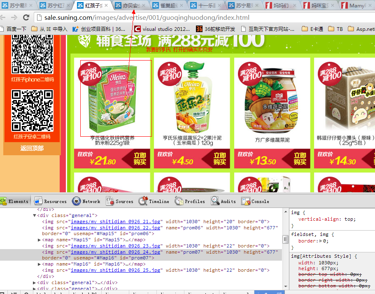Click the Sources panel icon
The width and height of the screenshot is (375, 294).
pos(110,201)
